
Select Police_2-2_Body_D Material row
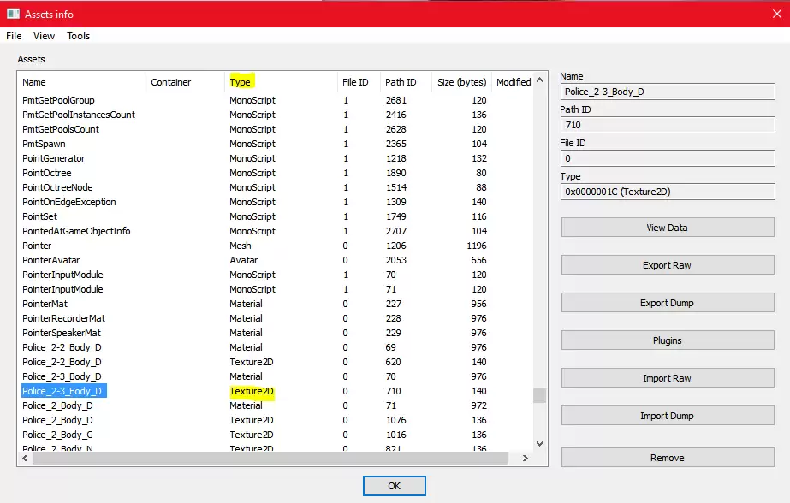[275, 347]
